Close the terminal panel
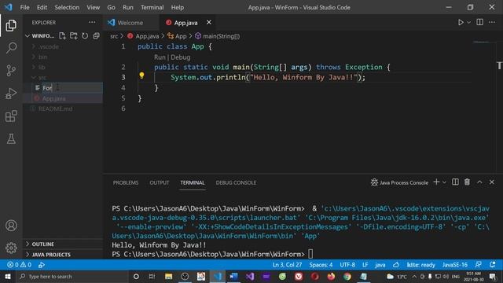This screenshot has height=283, width=503. point(492,182)
